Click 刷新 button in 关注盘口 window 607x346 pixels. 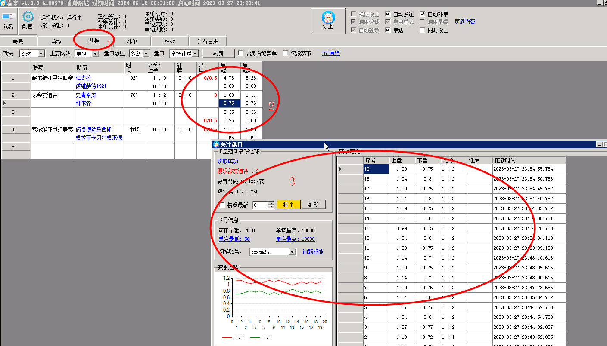click(x=314, y=205)
